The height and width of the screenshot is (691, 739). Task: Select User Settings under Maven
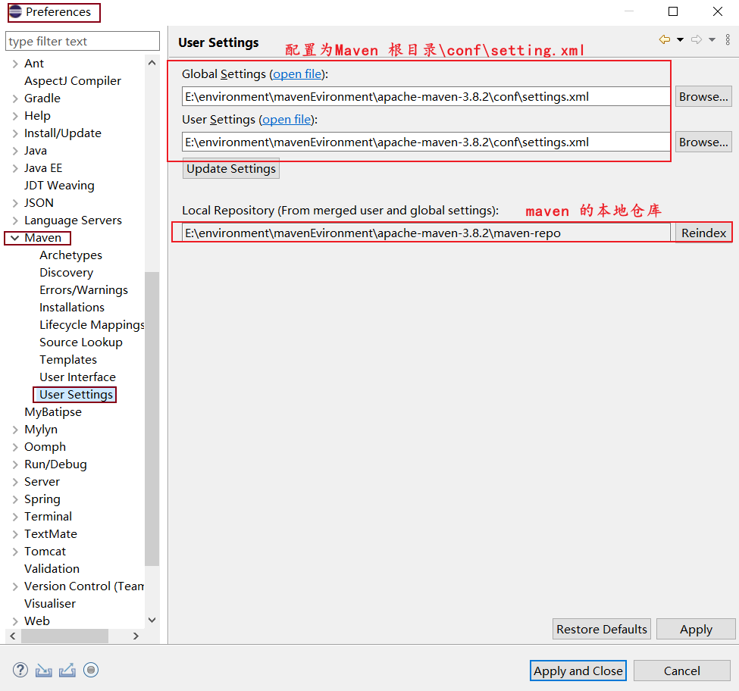(x=76, y=395)
